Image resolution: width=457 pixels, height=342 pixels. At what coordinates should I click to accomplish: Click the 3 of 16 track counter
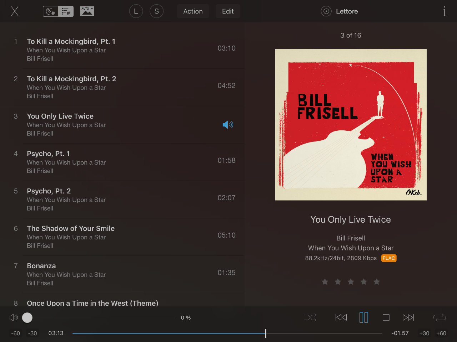[x=351, y=35]
